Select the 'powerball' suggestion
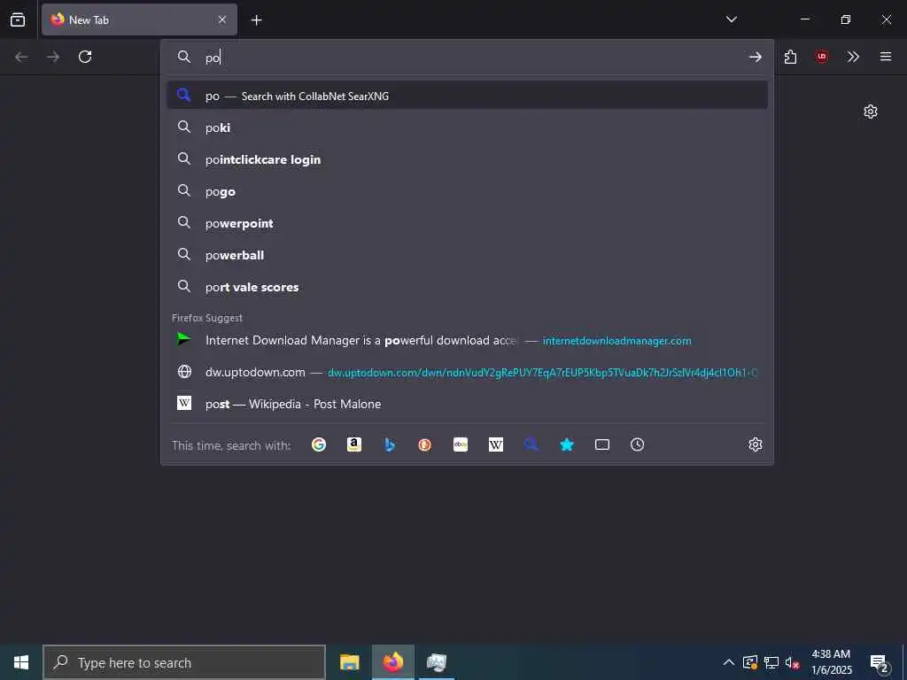The image size is (907, 680). coord(467,254)
